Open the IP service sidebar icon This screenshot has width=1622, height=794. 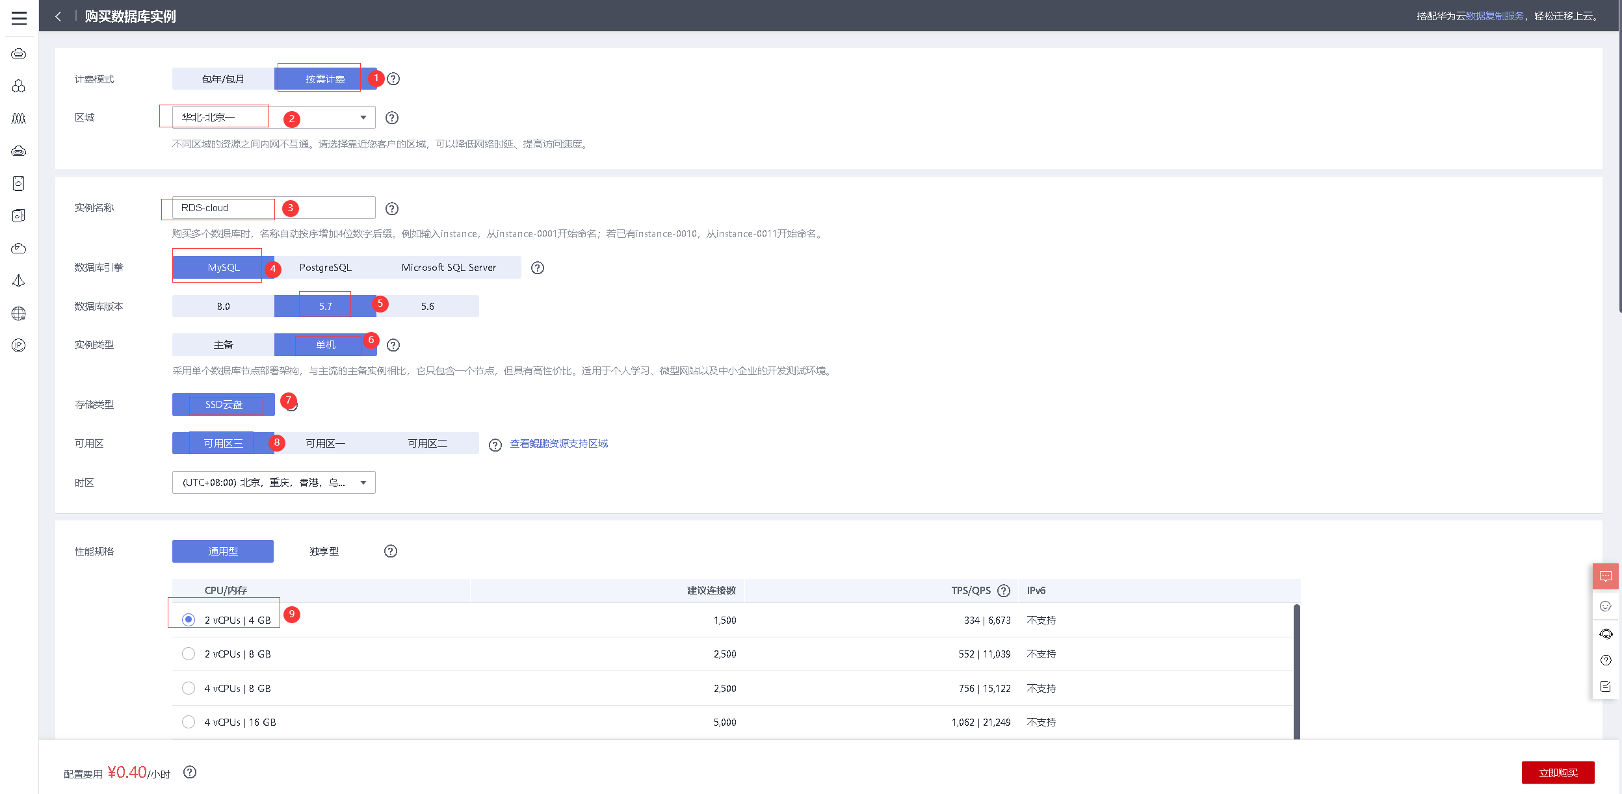click(19, 346)
